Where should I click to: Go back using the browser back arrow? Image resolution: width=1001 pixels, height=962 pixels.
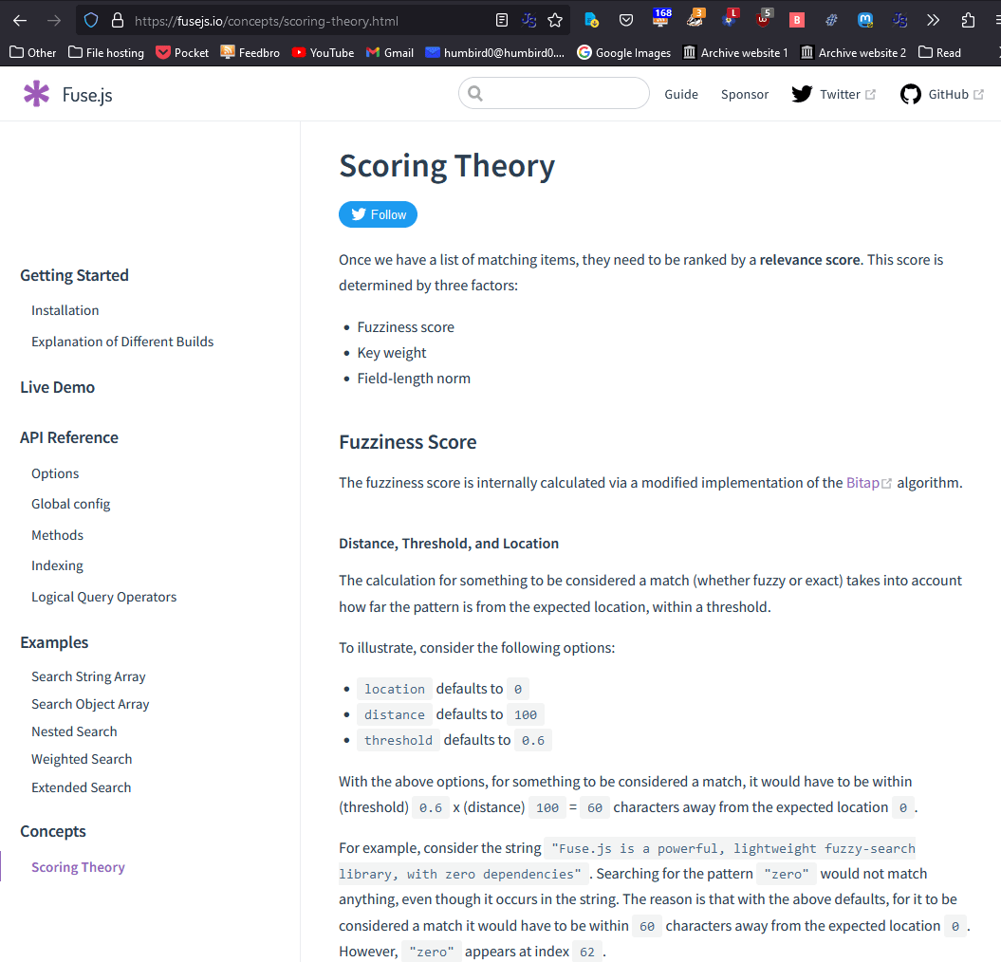tap(20, 20)
